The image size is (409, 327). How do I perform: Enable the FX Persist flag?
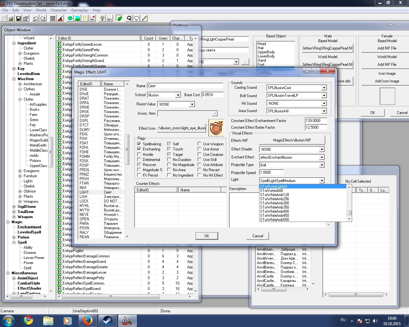coord(139,175)
